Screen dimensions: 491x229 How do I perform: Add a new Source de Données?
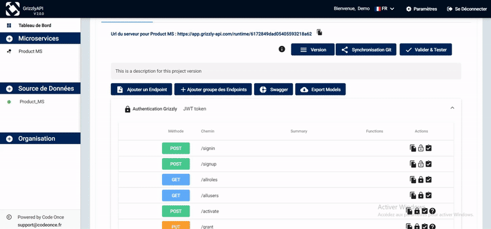pyautogui.click(x=9, y=89)
